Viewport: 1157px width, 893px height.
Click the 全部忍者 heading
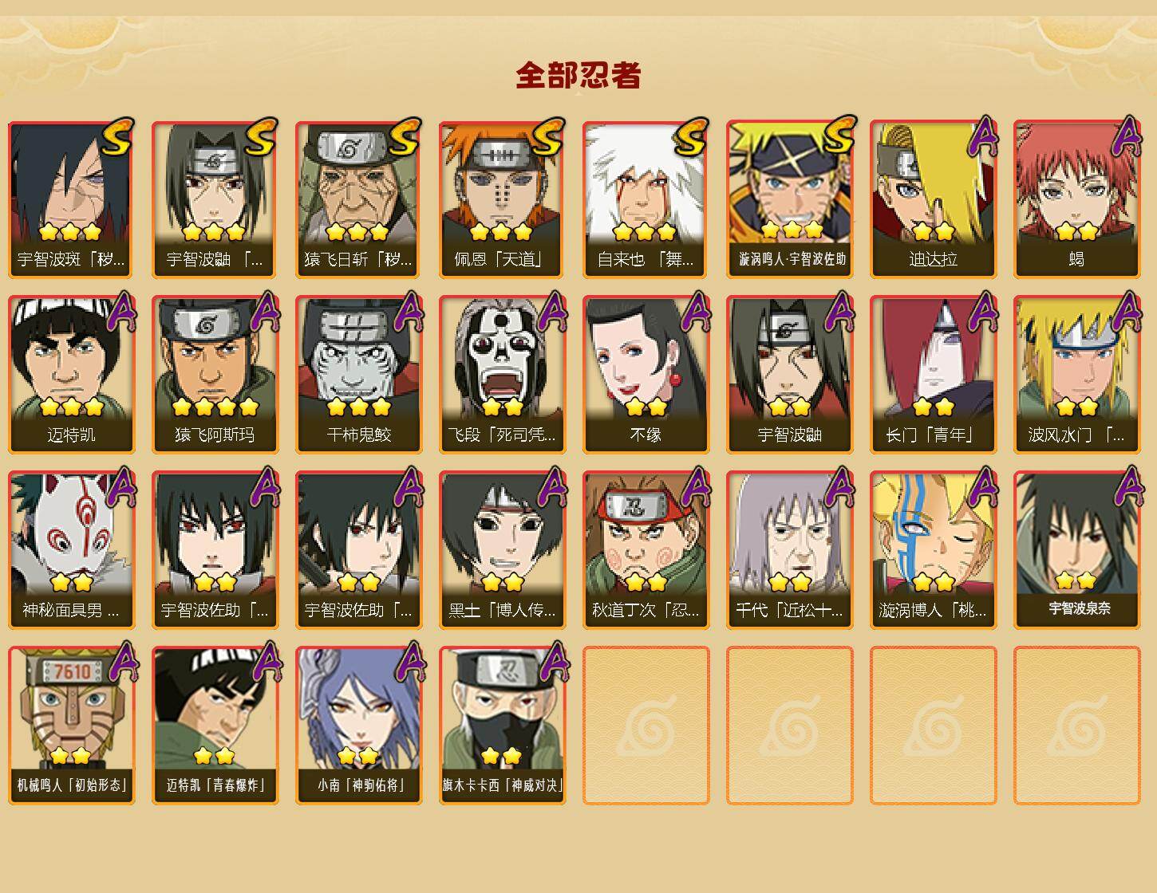pyautogui.click(x=578, y=75)
